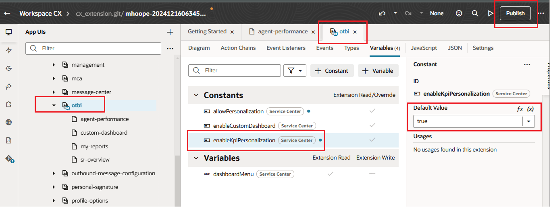551x209 pixels.
Task: Switch to the Types tab
Action: (x=351, y=48)
